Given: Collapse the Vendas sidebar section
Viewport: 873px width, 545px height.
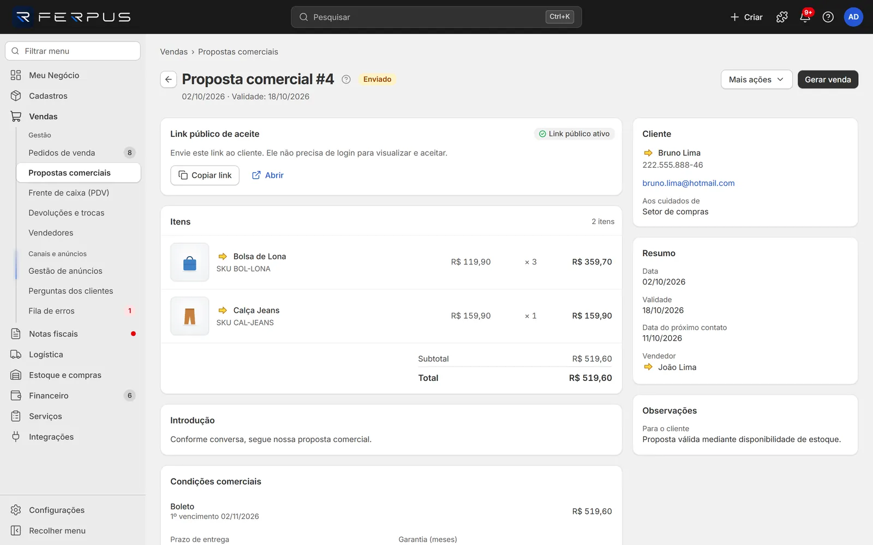Looking at the screenshot, I should tap(73, 117).
